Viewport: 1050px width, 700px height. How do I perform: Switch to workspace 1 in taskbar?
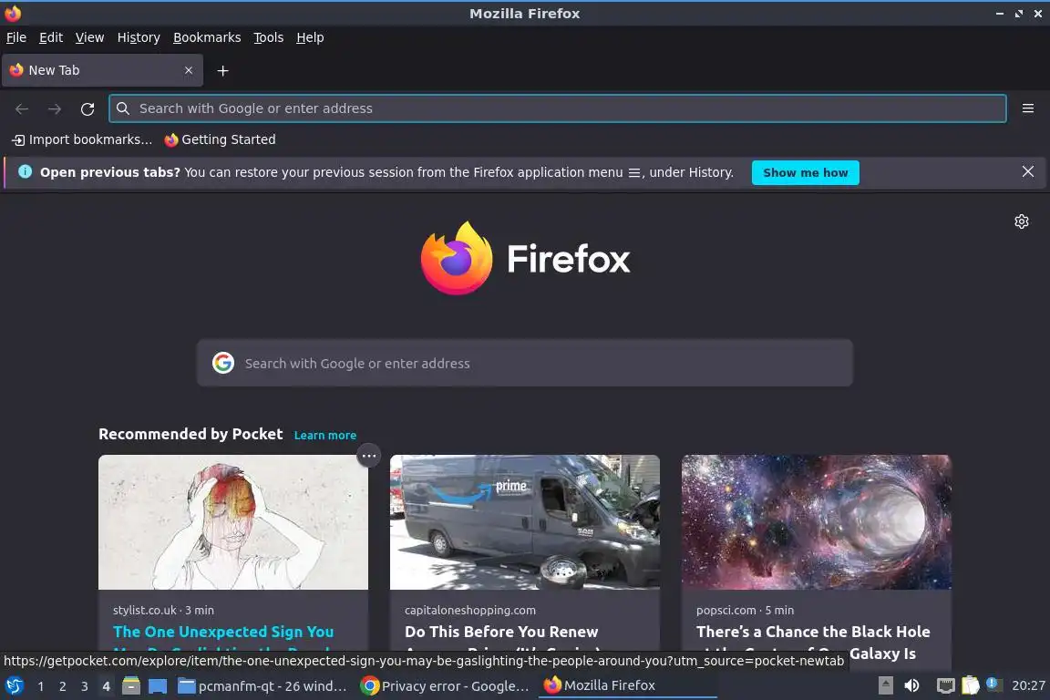point(41,686)
